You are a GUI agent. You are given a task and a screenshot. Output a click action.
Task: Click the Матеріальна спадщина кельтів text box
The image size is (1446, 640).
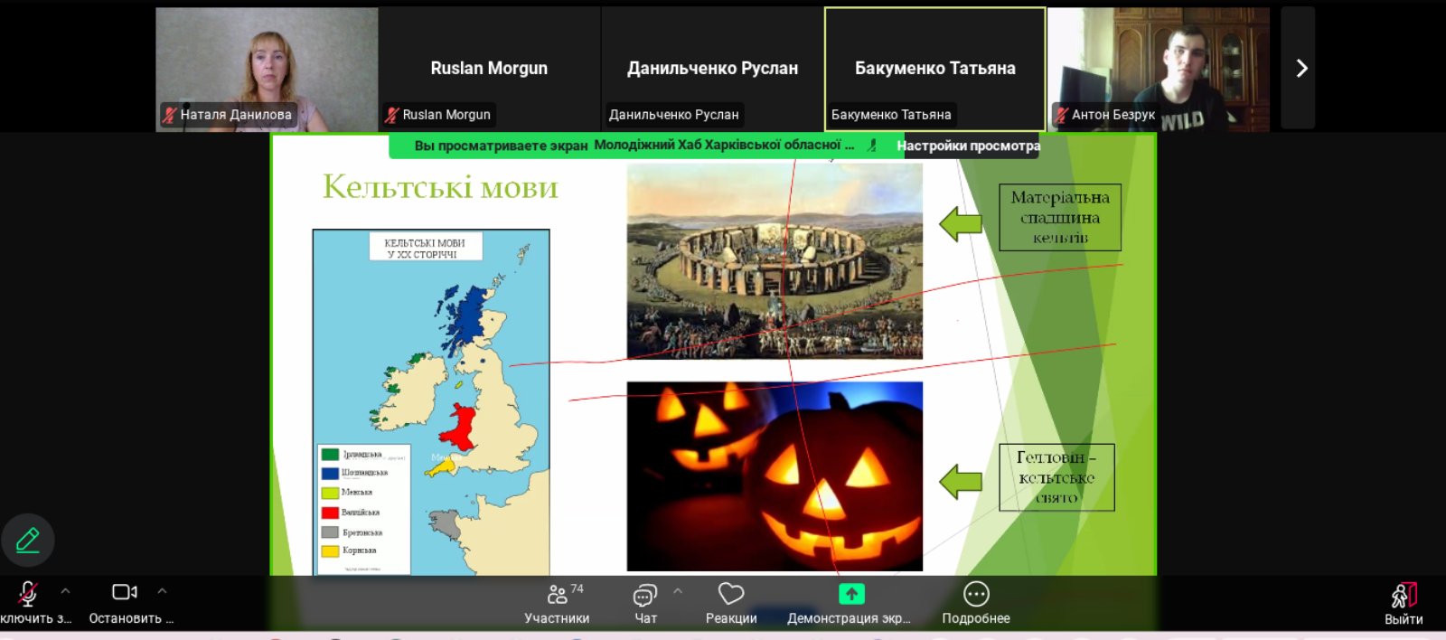point(1060,218)
